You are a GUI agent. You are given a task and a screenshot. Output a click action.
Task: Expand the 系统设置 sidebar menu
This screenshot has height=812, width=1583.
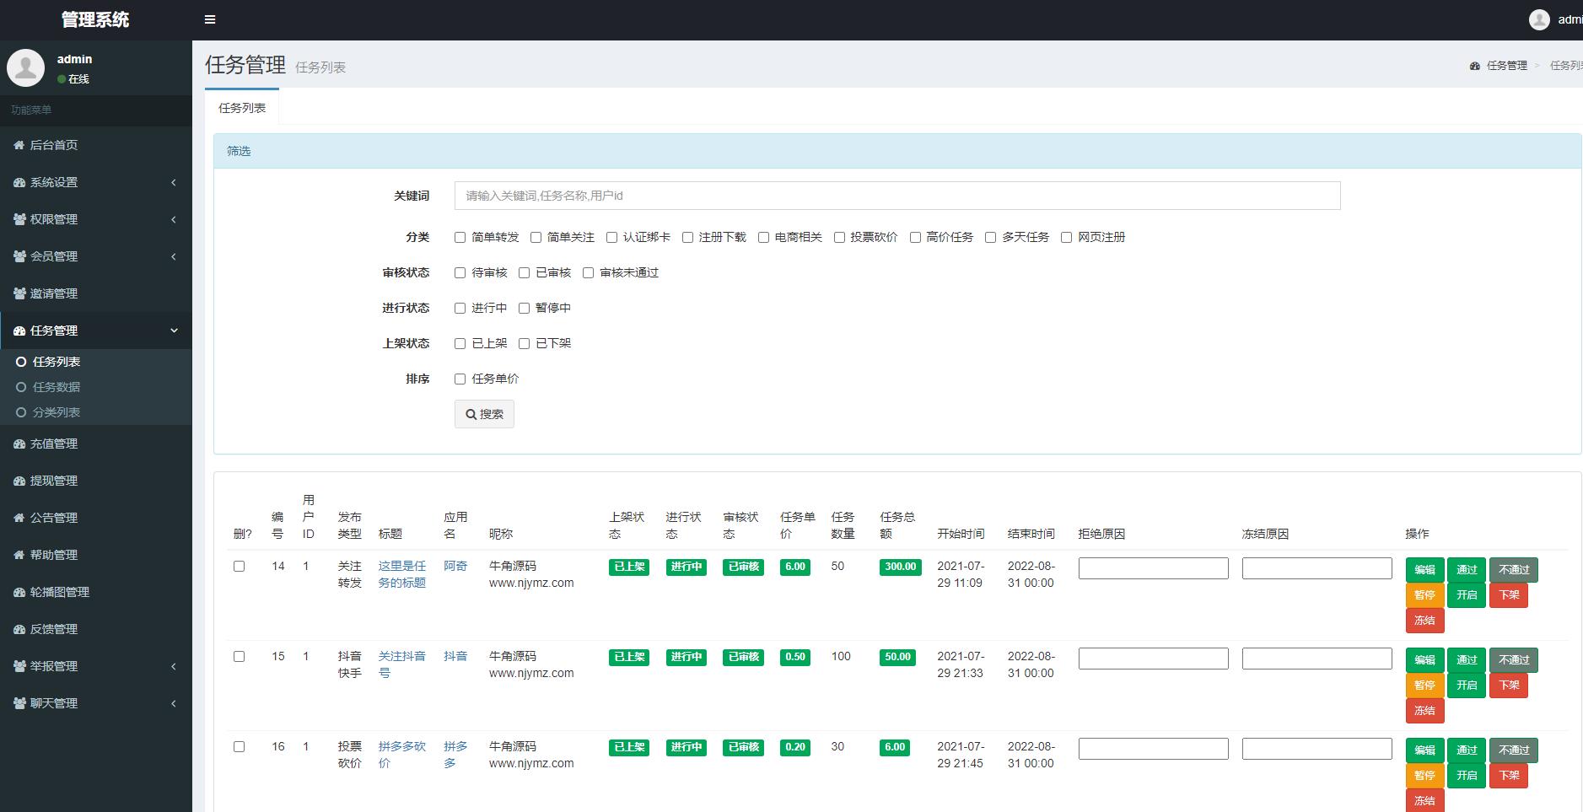[96, 182]
